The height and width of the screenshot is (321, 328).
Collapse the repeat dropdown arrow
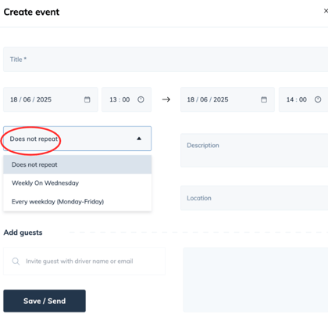click(139, 139)
